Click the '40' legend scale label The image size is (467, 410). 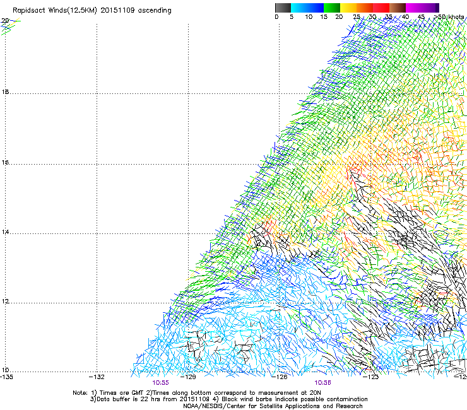pos(405,17)
